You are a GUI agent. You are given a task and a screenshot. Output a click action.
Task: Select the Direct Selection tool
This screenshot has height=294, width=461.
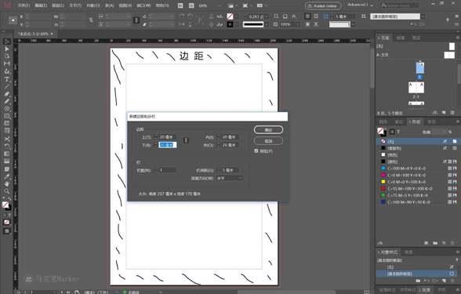click(x=6, y=49)
